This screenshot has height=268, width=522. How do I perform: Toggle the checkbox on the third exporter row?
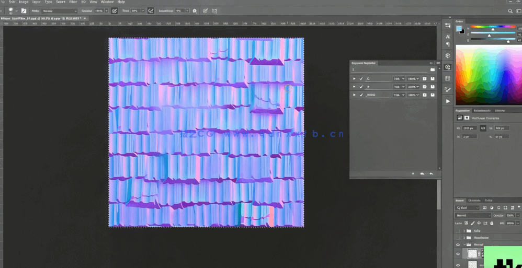click(x=361, y=95)
